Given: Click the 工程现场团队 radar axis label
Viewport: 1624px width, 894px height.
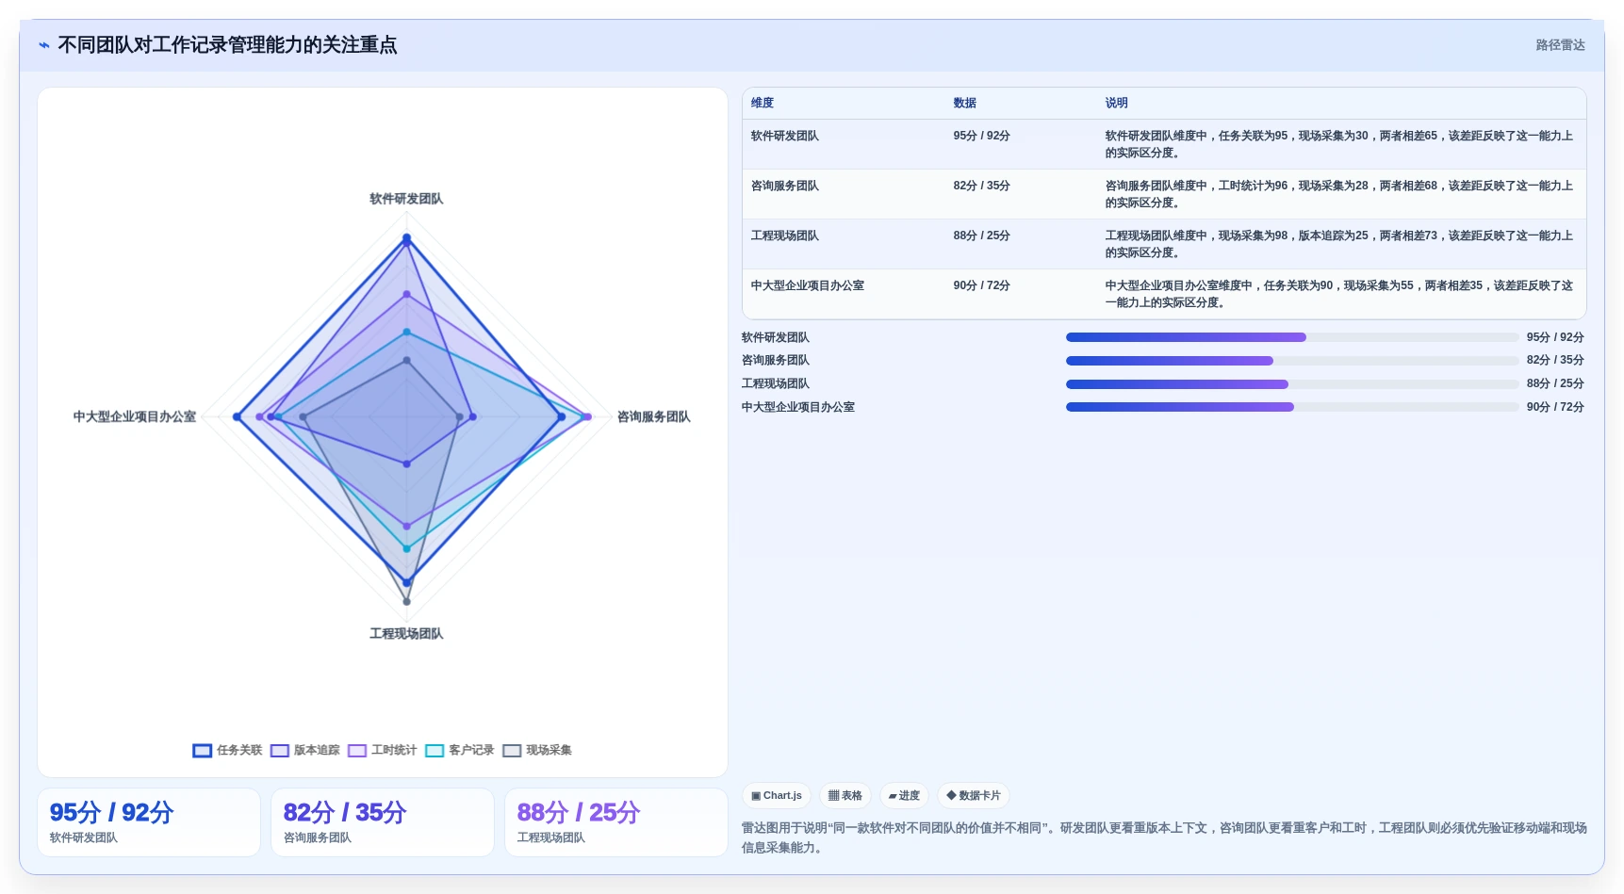Looking at the screenshot, I should [406, 634].
